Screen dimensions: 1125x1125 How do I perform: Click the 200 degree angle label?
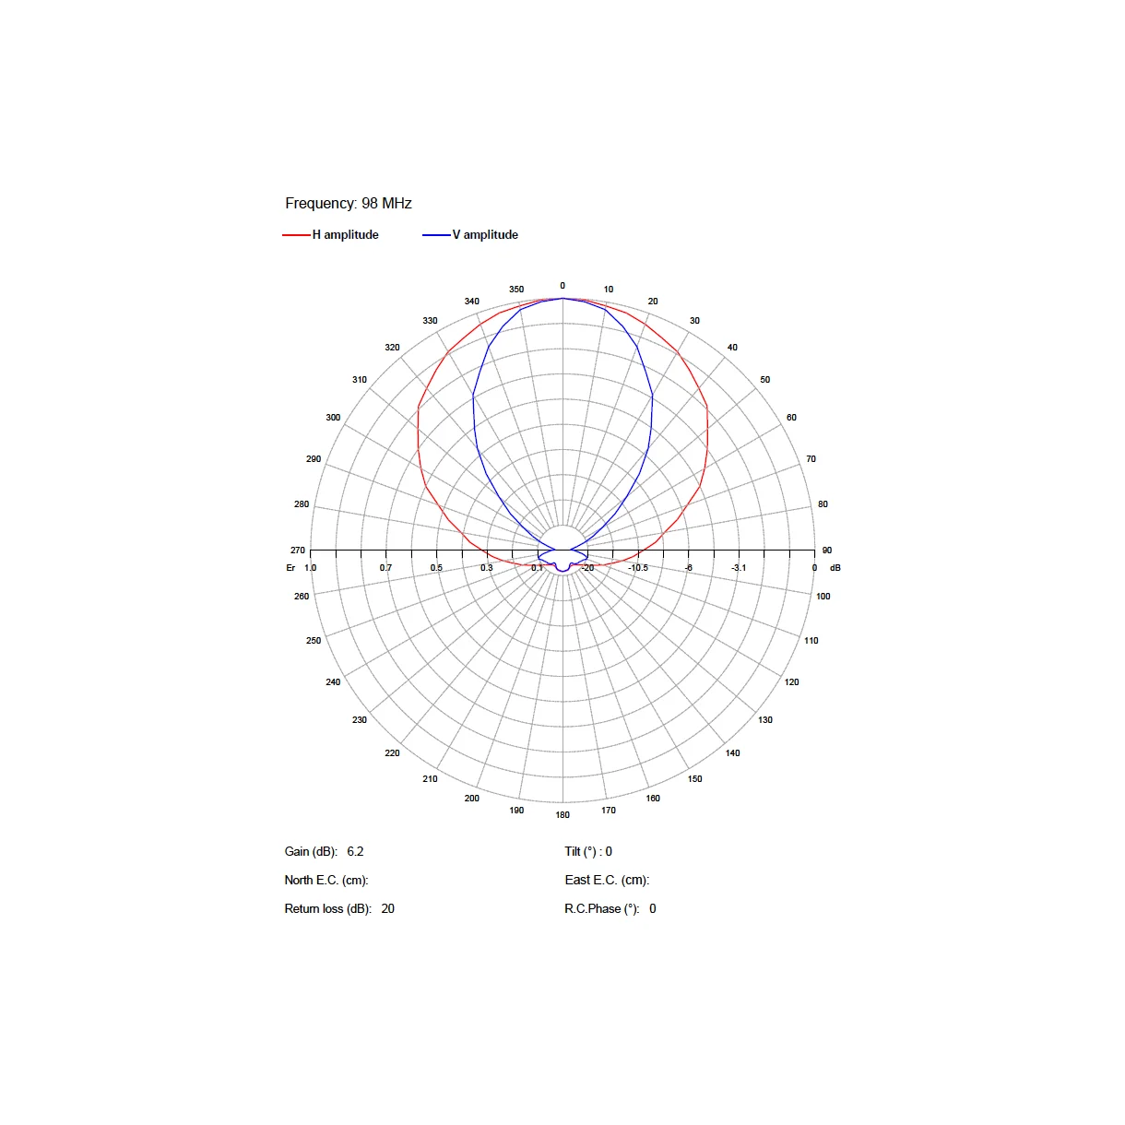click(472, 799)
